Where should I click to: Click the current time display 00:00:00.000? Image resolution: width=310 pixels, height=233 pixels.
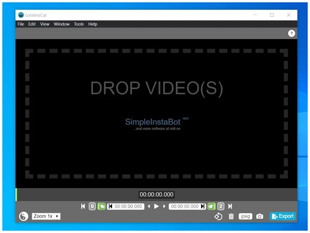click(x=156, y=194)
